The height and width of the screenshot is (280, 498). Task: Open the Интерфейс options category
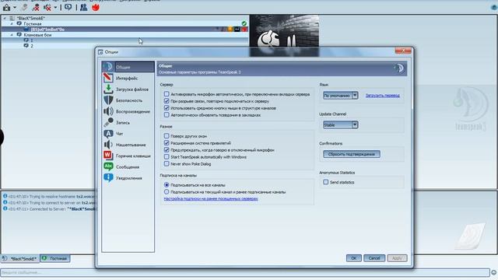128,78
